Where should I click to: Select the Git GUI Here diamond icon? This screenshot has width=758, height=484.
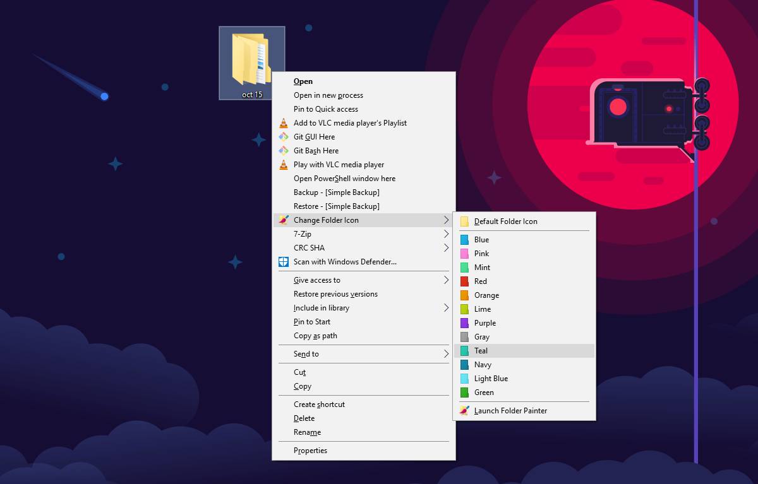284,136
